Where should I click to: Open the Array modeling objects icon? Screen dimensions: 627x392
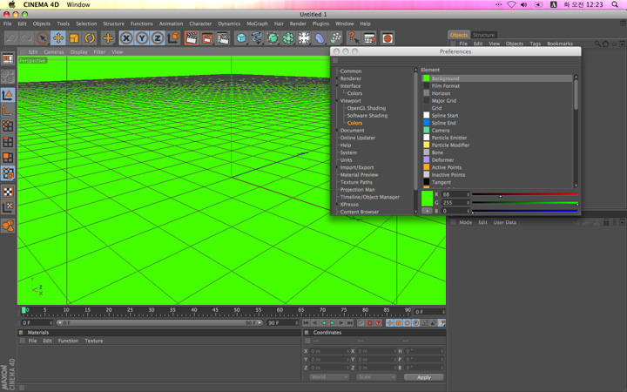click(288, 38)
